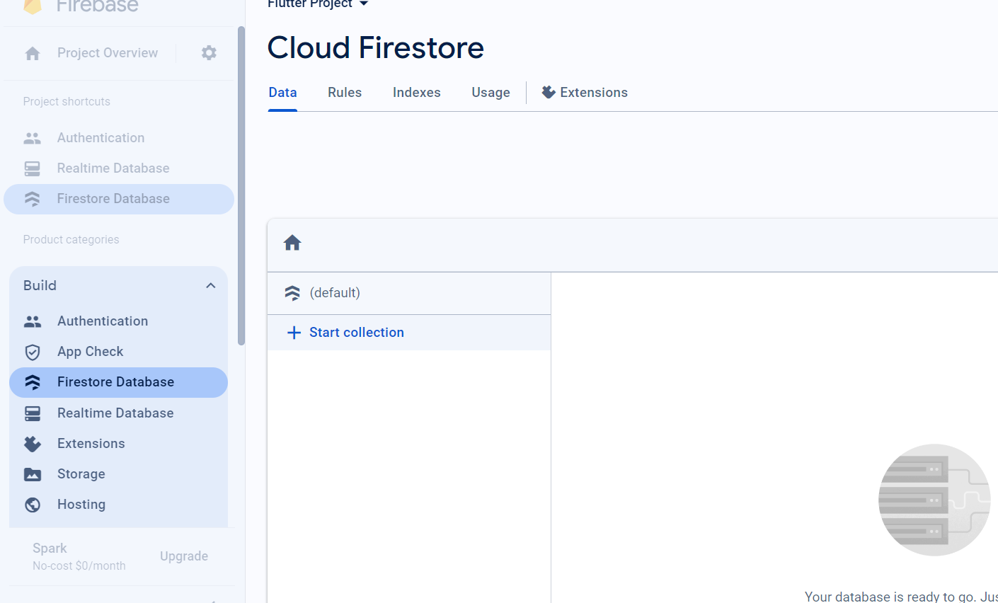998x603 pixels.
Task: Click Upgrade plan button
Action: (184, 556)
